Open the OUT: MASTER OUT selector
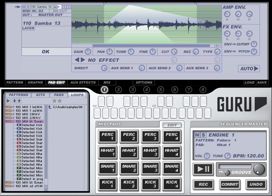This screenshot has width=272, height=196. point(46,15)
